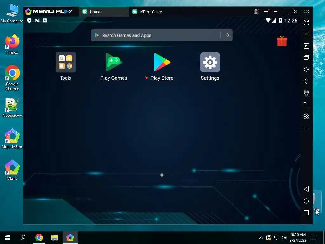
Task: Show more sidebar tools via three dots
Action: tap(306, 128)
